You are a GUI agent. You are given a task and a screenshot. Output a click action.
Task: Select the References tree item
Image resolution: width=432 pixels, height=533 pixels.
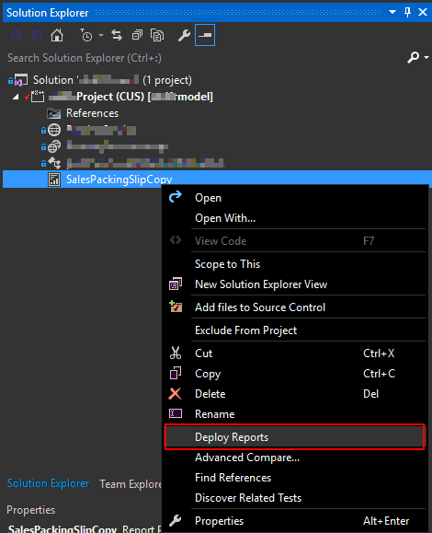pyautogui.click(x=92, y=113)
